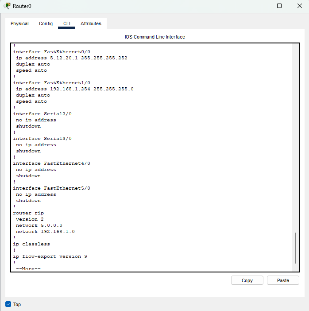This screenshot has width=309, height=311.
Task: Close the Router0 window
Action: pyautogui.click(x=300, y=6)
